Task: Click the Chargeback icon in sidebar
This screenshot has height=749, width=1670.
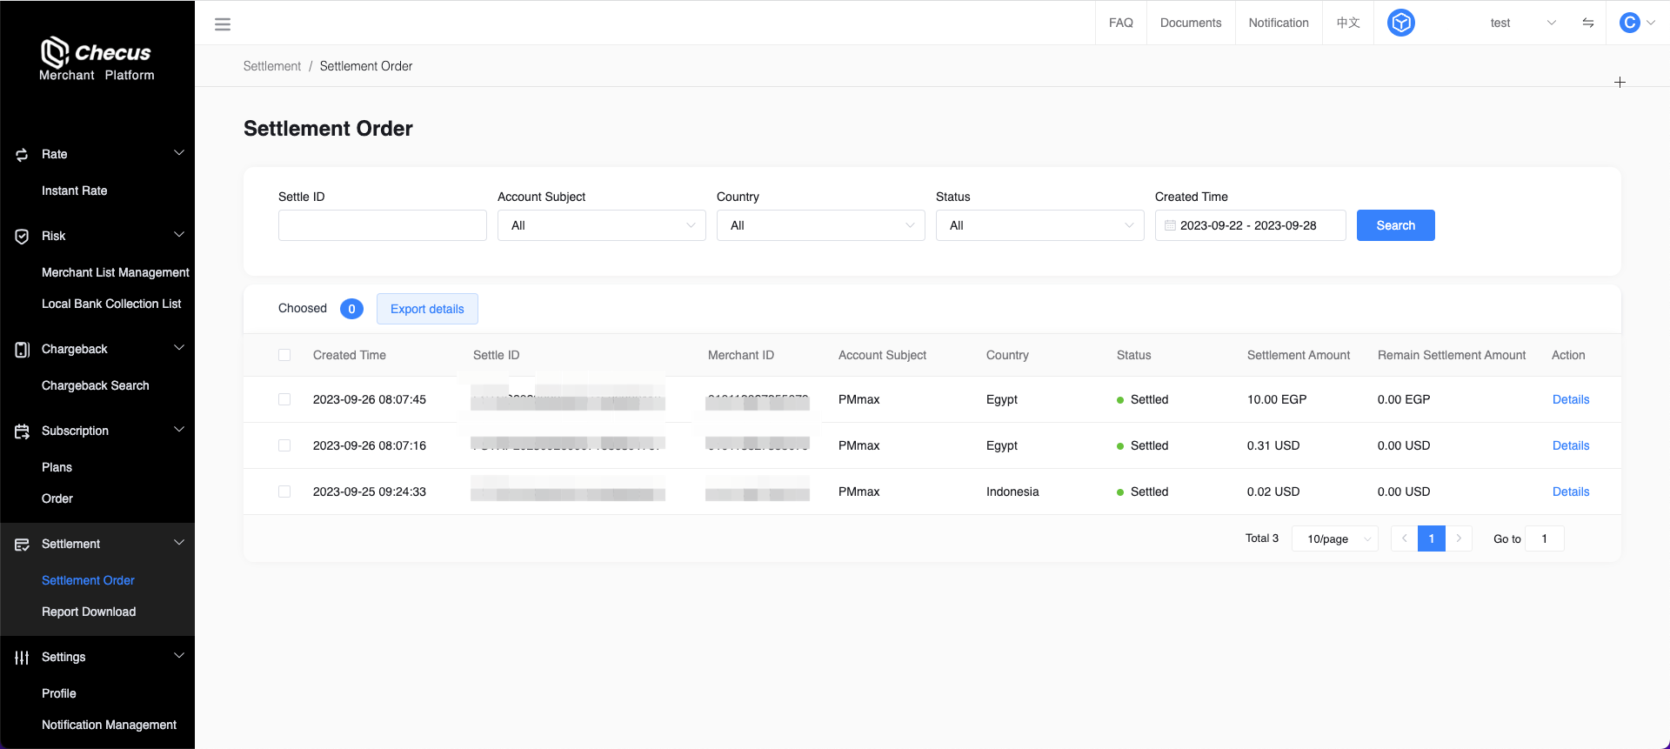Action: (22, 350)
